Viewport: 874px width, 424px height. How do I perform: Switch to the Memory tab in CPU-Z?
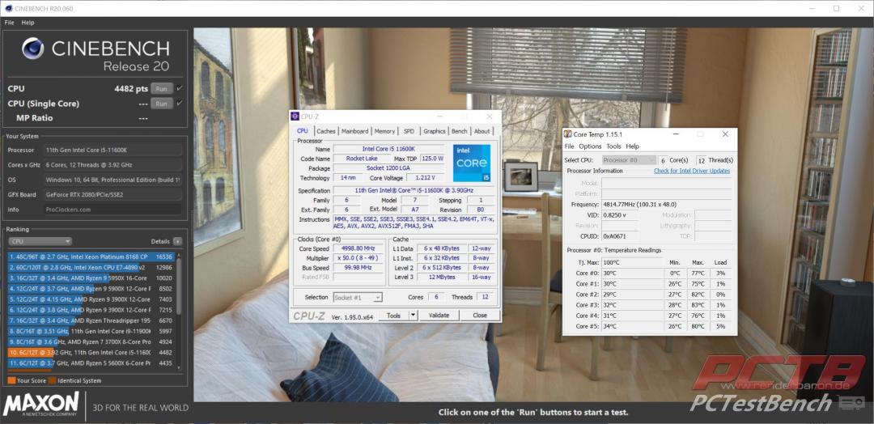pos(384,131)
